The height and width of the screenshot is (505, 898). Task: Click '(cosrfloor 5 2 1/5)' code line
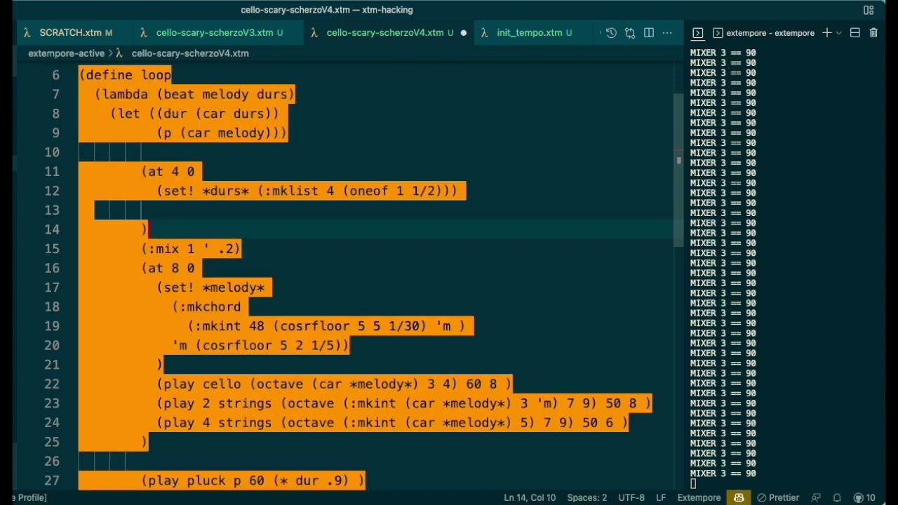(x=260, y=345)
